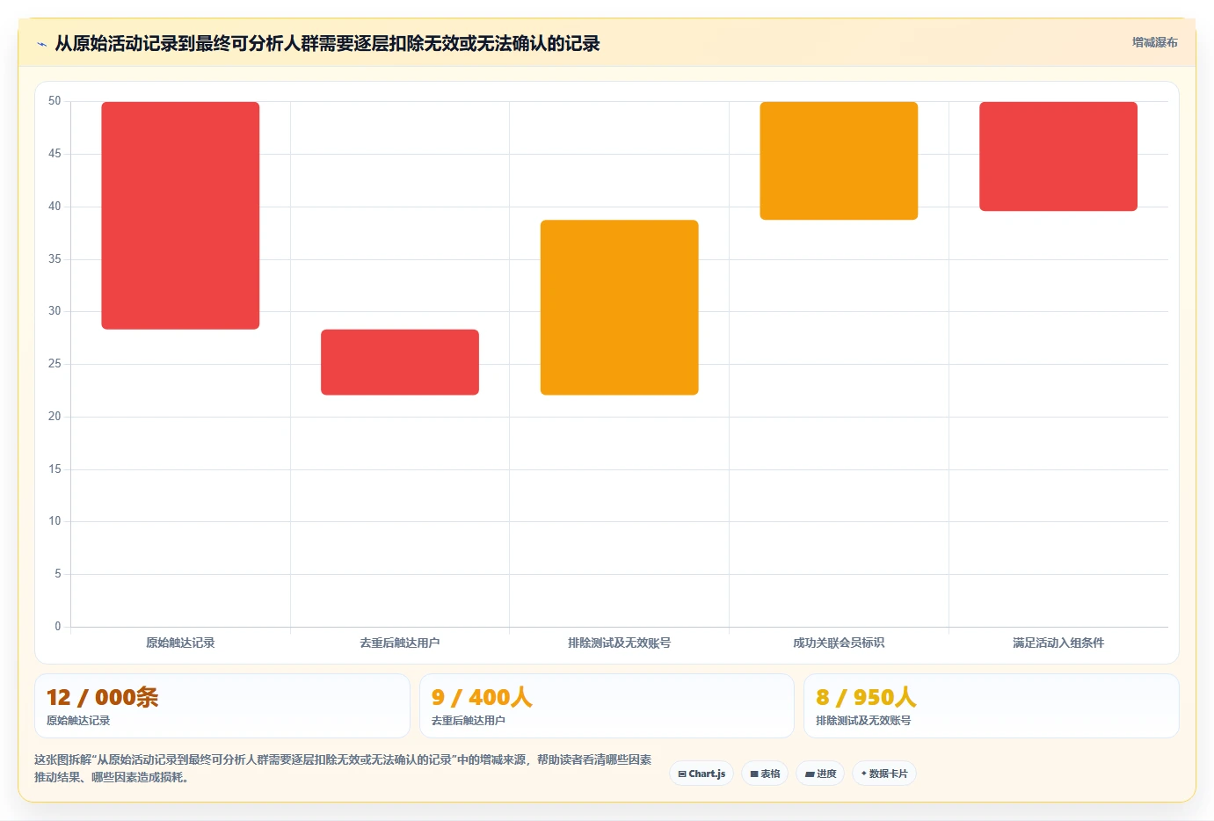The image size is (1214, 821).
Task: Click the orange bar for 成功关联会员标识
Action: (x=839, y=161)
